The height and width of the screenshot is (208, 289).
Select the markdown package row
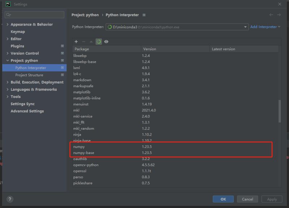click(175, 80)
